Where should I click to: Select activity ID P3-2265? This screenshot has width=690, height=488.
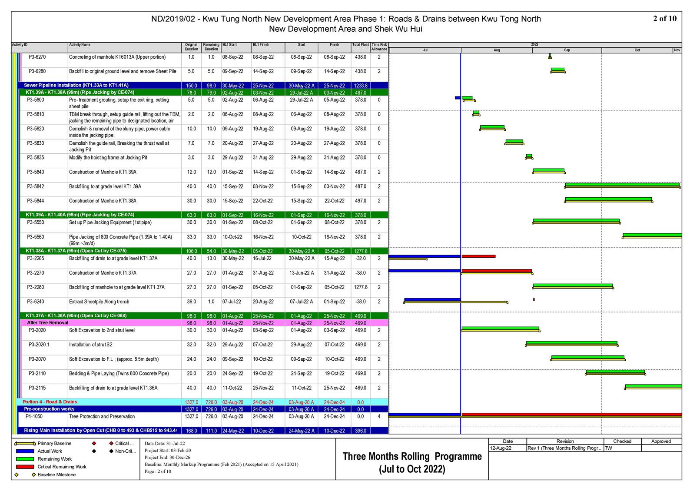point(36,259)
